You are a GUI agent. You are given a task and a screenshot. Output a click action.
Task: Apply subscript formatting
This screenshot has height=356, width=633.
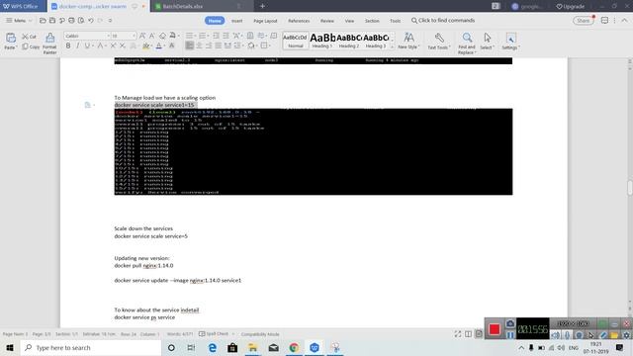(123, 46)
